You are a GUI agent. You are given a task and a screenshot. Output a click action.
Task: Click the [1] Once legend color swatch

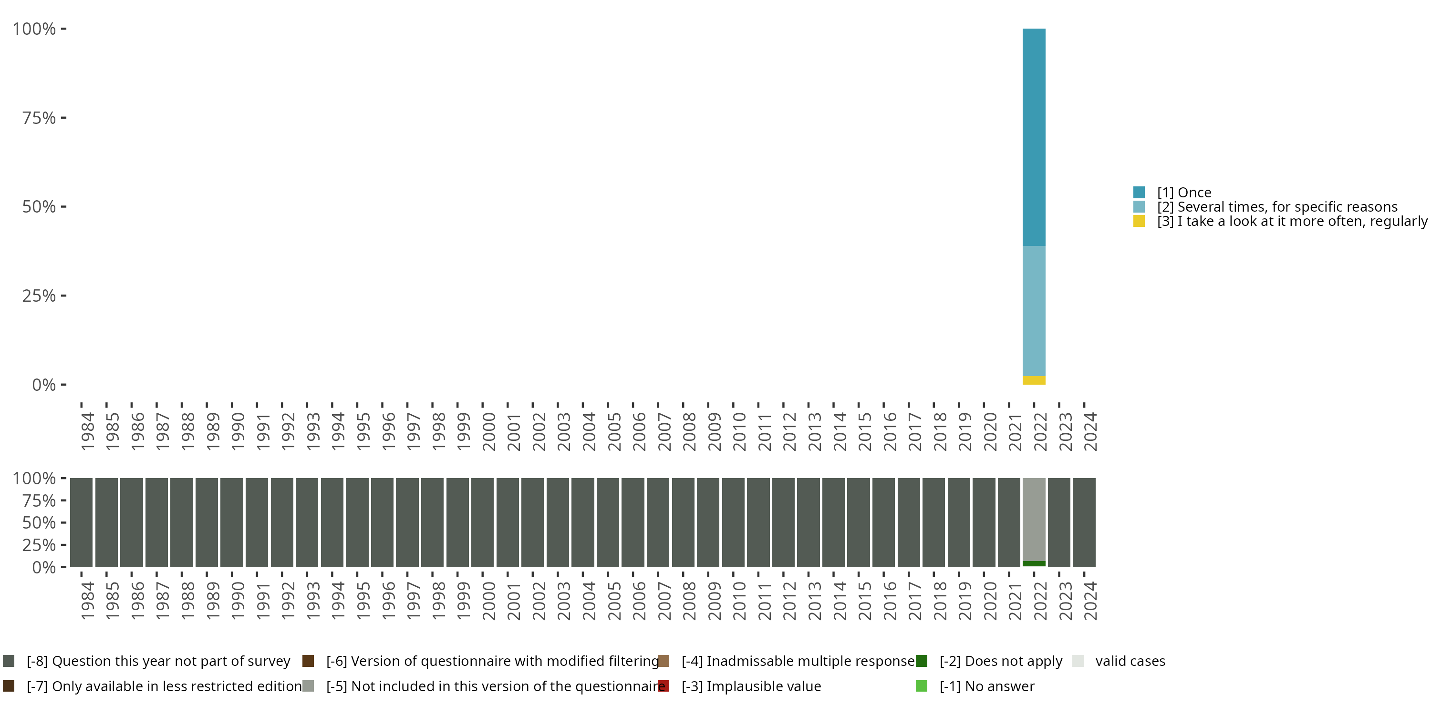pos(1139,193)
